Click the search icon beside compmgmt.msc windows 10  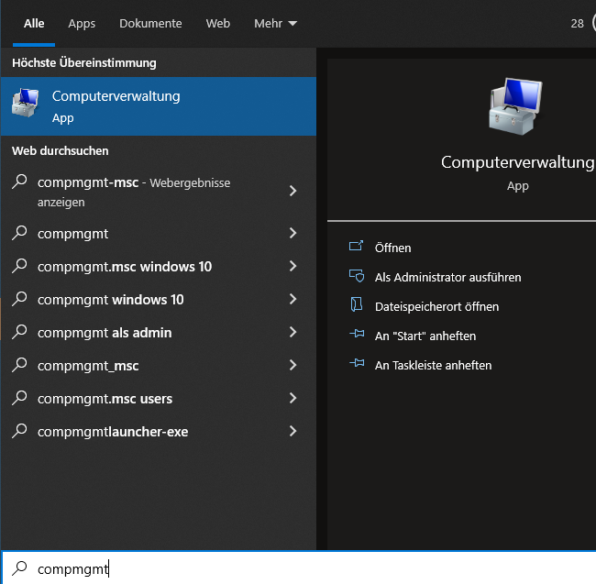pyautogui.click(x=19, y=266)
